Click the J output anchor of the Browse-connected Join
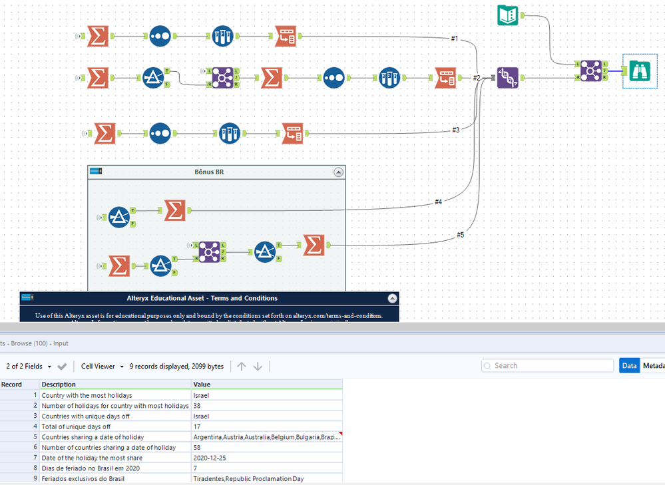This screenshot has width=665, height=485. click(605, 71)
